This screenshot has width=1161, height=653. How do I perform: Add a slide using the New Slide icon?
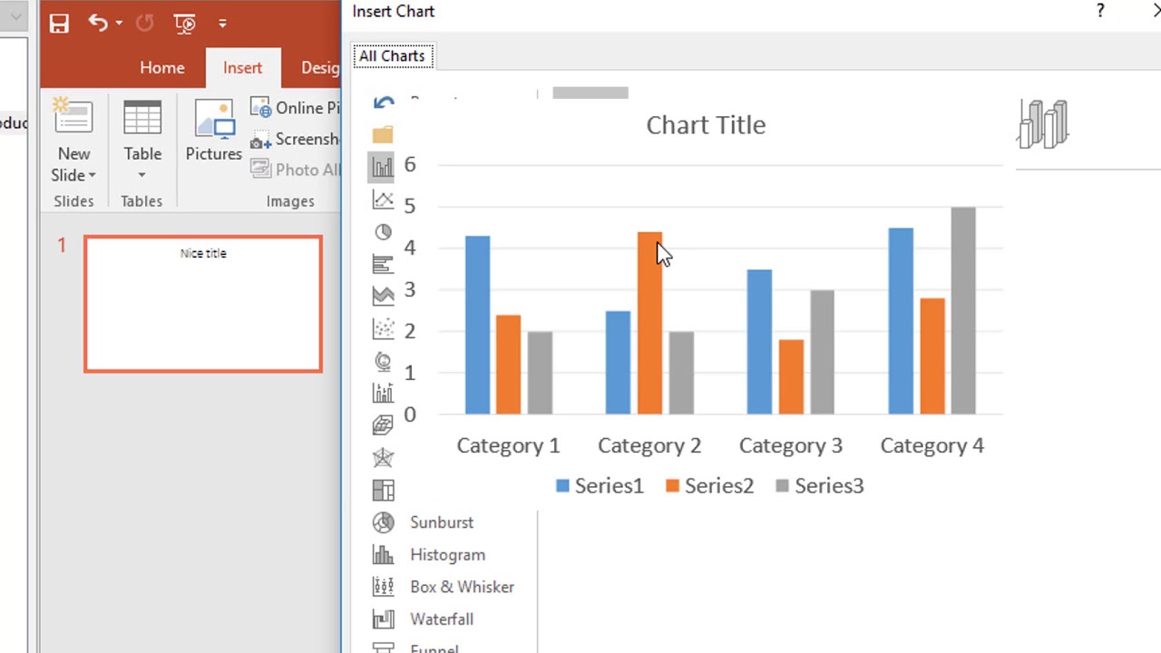[x=73, y=118]
